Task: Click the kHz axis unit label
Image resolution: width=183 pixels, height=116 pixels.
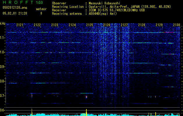Action: tap(3, 23)
